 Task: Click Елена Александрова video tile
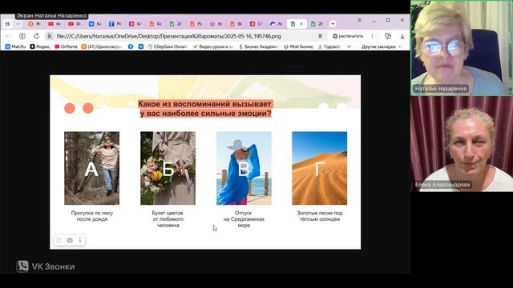(462, 144)
